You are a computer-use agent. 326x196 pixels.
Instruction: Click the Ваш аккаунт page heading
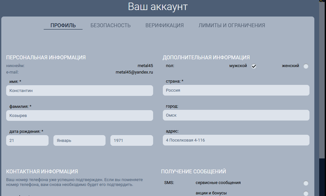[158, 7]
